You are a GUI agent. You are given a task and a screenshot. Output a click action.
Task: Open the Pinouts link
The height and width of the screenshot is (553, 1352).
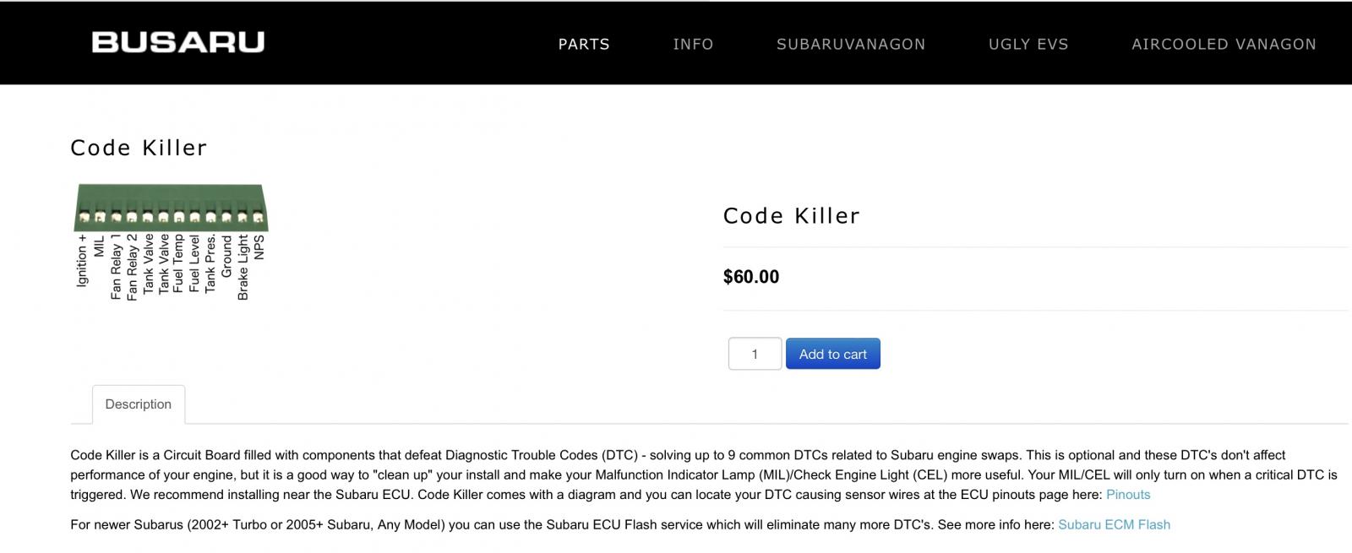click(x=1128, y=495)
